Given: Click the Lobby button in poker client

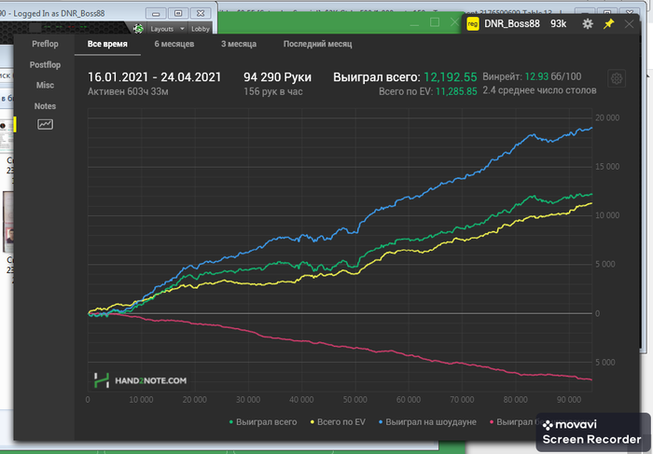Looking at the screenshot, I should [201, 29].
